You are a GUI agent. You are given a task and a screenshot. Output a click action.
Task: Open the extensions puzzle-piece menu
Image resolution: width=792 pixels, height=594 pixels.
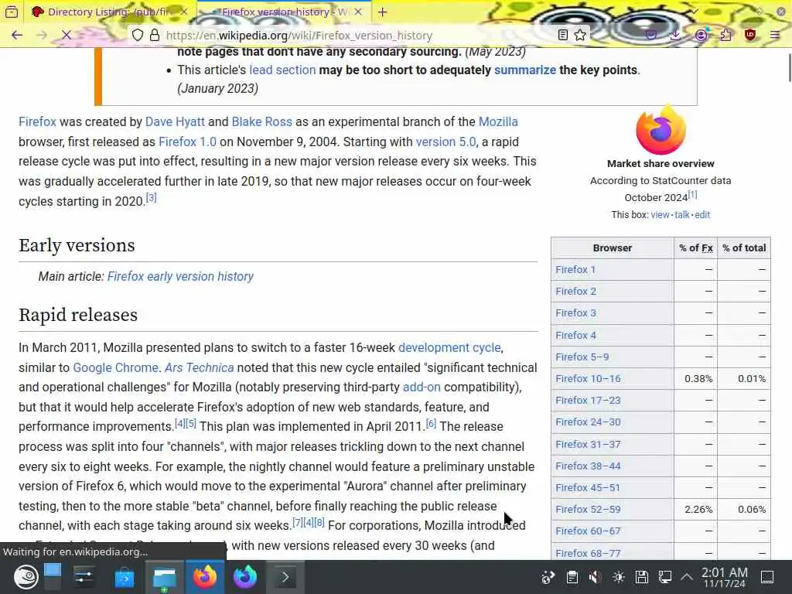point(725,35)
